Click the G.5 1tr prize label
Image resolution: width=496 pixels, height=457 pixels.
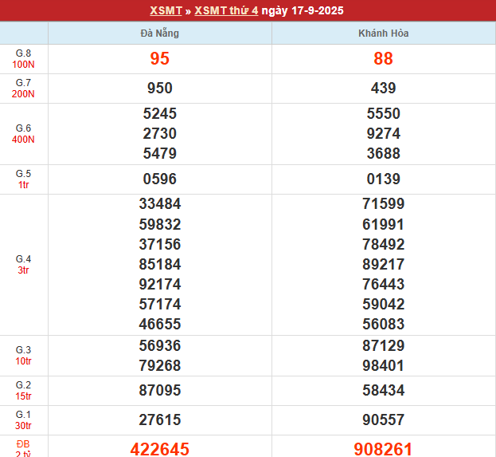[23, 179]
